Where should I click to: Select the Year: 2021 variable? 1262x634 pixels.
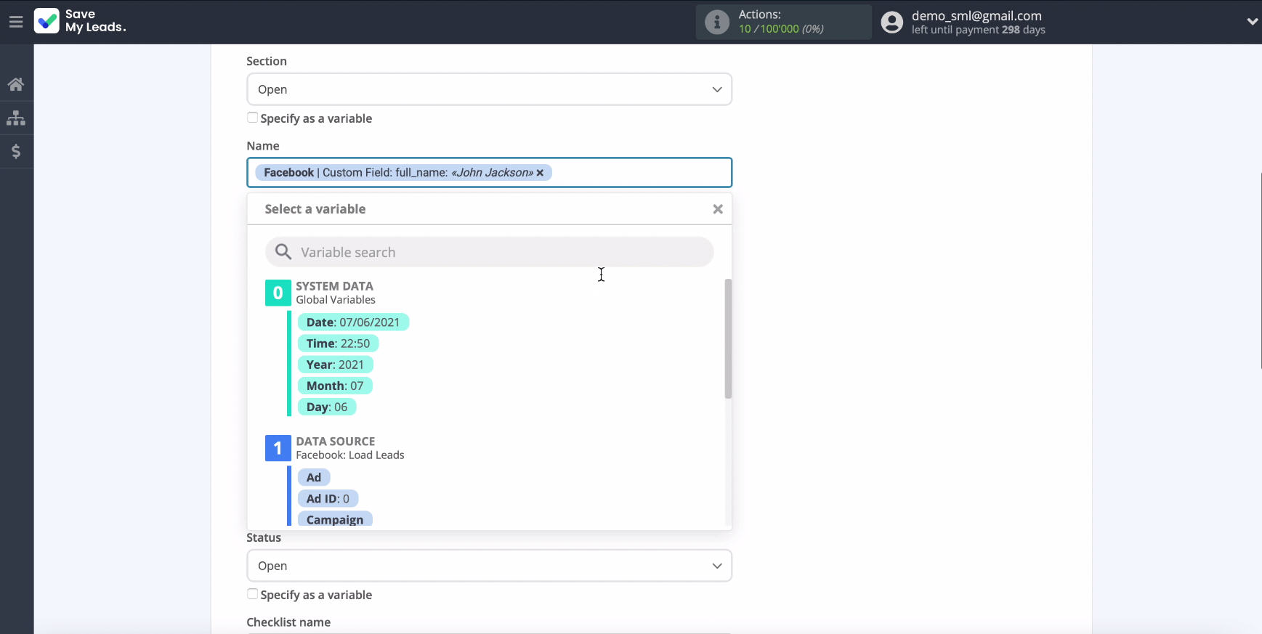tap(335, 365)
